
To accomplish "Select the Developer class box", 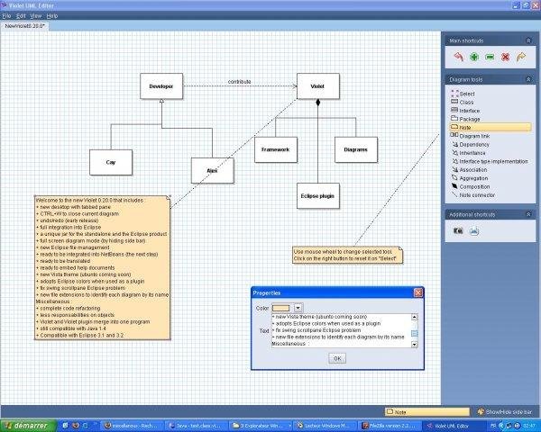I will [x=161, y=86].
